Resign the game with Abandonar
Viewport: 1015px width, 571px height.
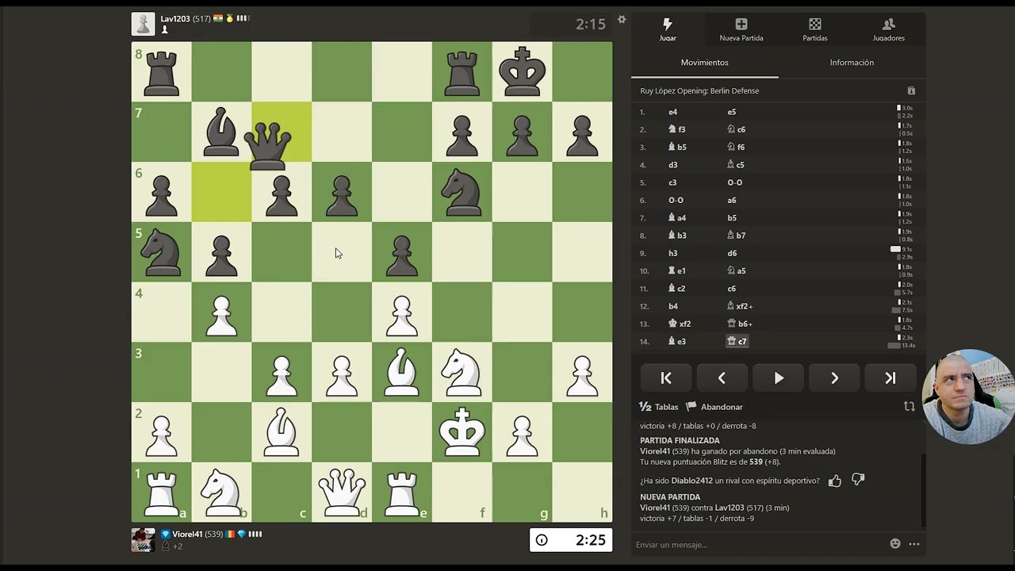pyautogui.click(x=714, y=407)
